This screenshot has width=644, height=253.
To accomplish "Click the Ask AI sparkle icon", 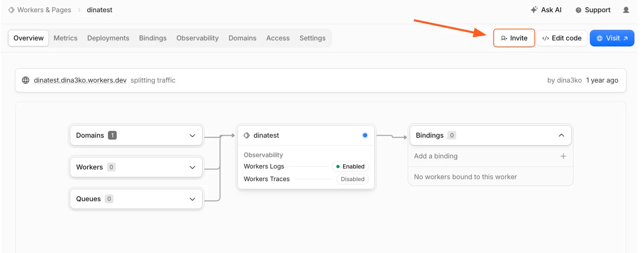I will (534, 9).
